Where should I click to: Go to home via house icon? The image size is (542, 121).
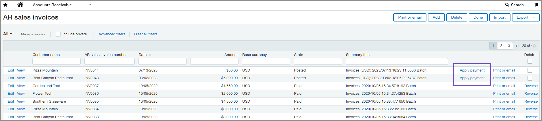[20, 5]
